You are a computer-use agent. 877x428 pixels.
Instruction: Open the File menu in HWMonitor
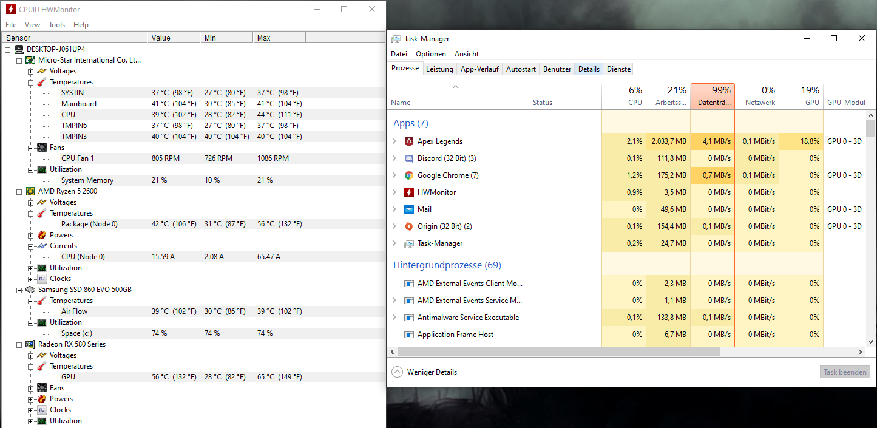(x=11, y=25)
